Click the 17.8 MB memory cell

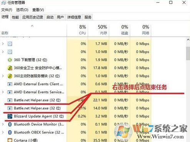click(98, 68)
